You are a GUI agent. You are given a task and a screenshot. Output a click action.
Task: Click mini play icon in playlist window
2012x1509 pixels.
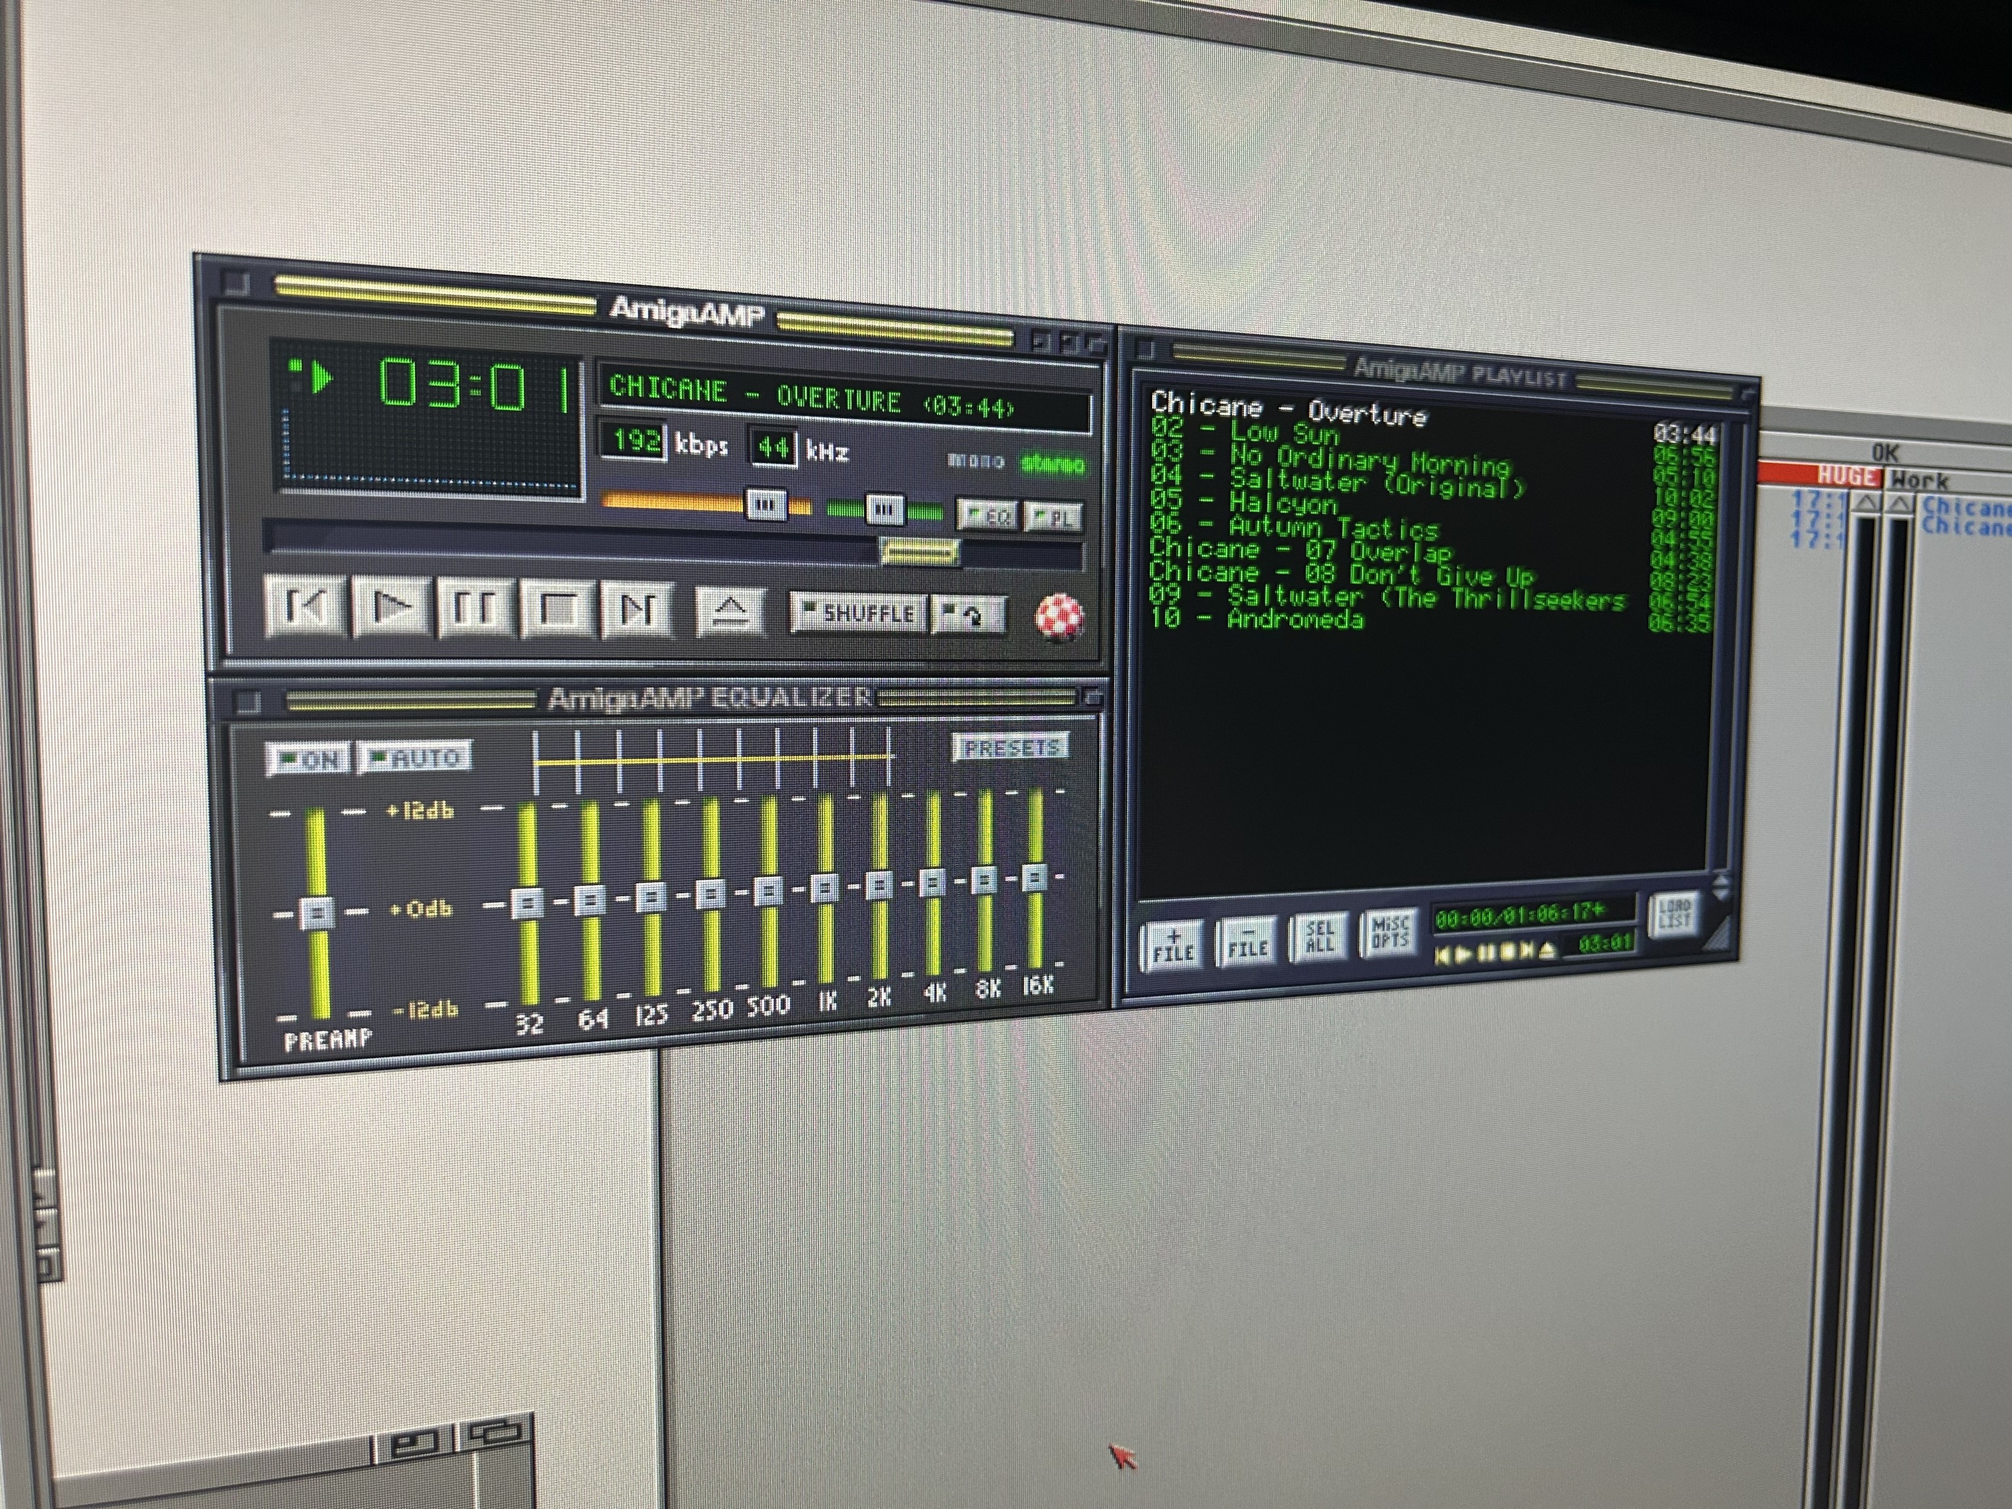click(x=1463, y=954)
